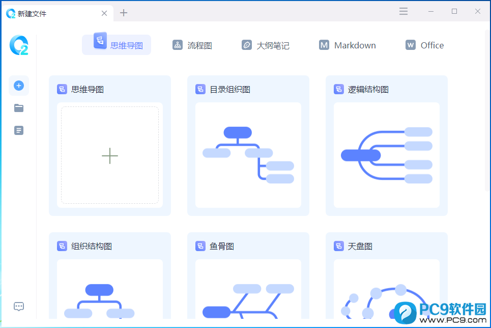Image resolution: width=491 pixels, height=328 pixels.
Task: Choose the 组织结构图 template thumbnail
Action: point(110,289)
